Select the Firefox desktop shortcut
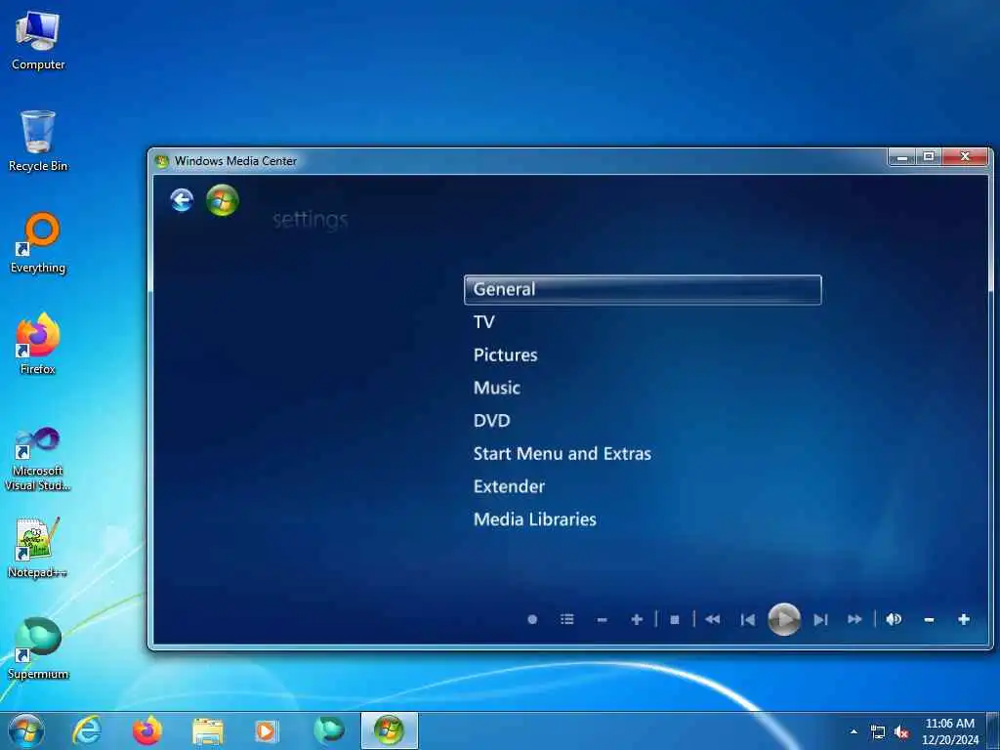Image resolution: width=1000 pixels, height=750 pixels. (38, 345)
